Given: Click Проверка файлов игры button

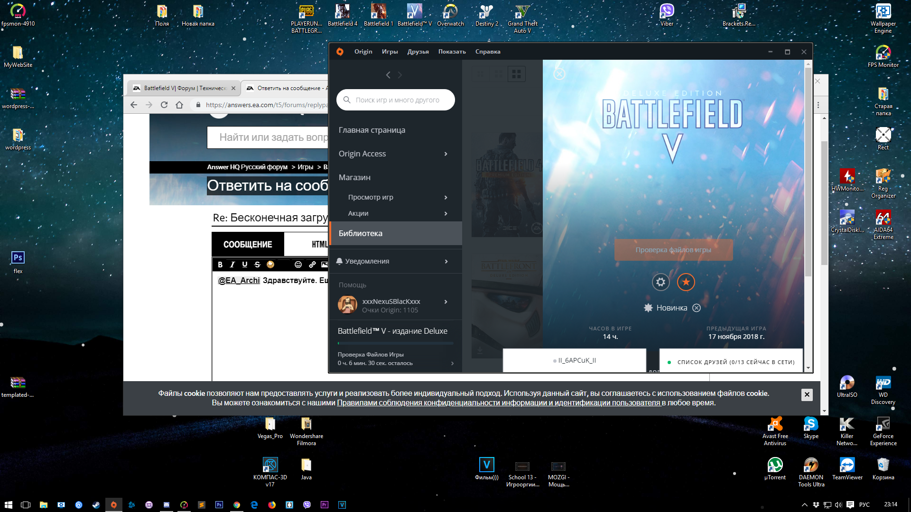Looking at the screenshot, I should click(x=673, y=250).
